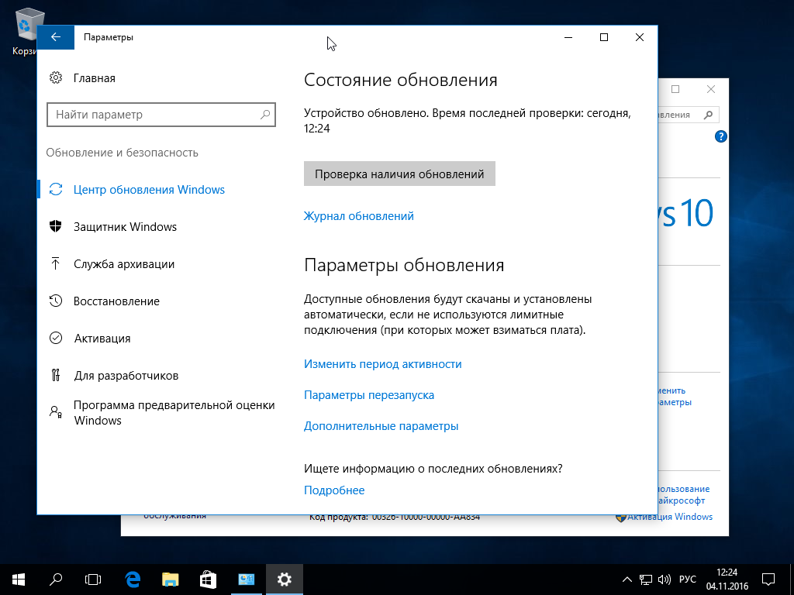Viewport: 794px width, 595px height.
Task: Open File Explorer from taskbar
Action: (x=171, y=580)
